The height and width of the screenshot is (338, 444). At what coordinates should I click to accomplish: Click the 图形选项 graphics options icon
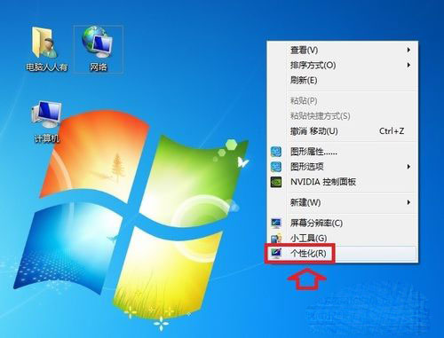pyautogui.click(x=276, y=167)
